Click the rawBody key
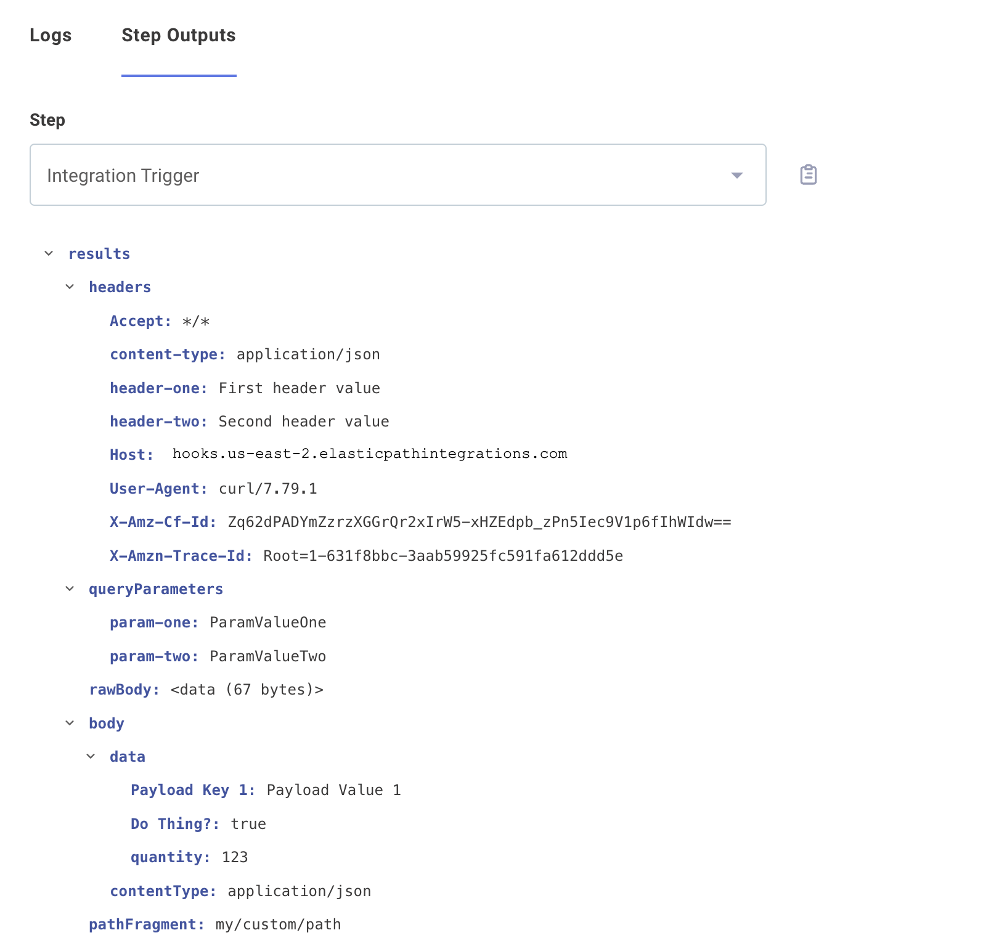 (124, 690)
